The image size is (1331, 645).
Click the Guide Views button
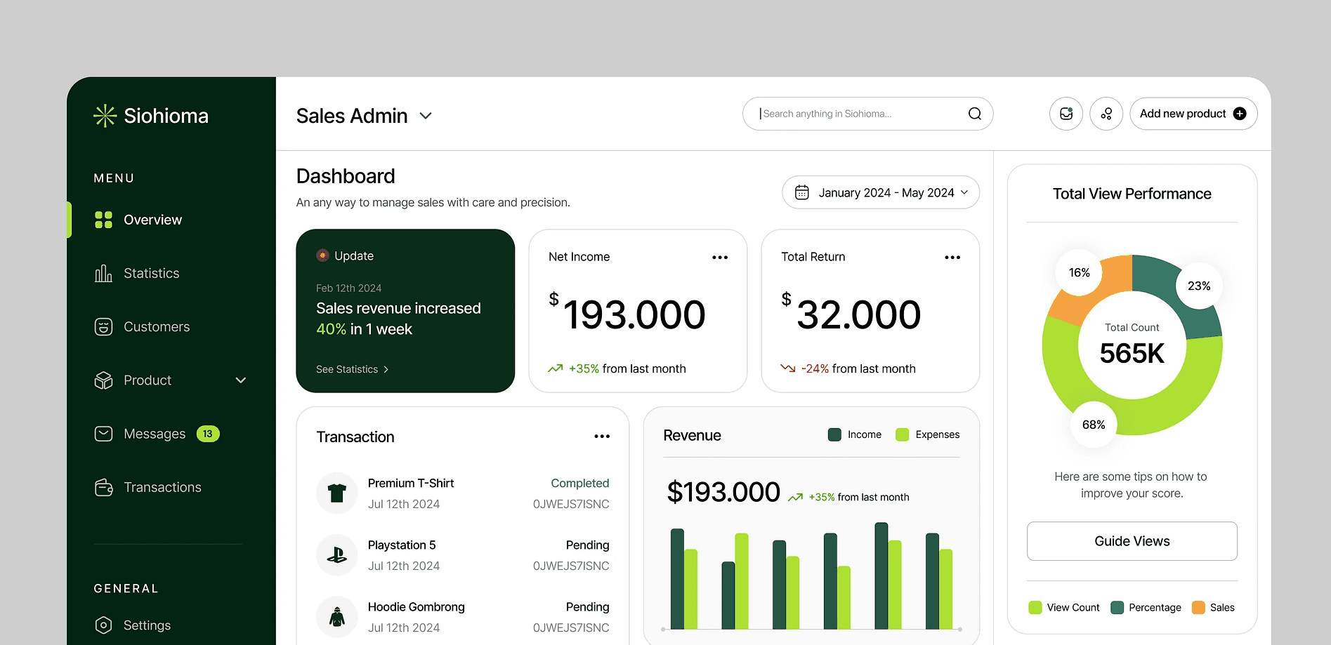pos(1132,541)
